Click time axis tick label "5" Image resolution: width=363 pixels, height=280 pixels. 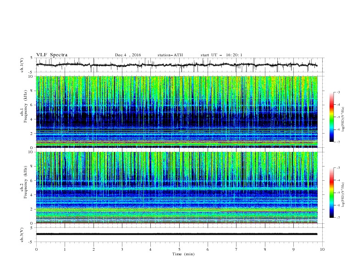point(179,249)
